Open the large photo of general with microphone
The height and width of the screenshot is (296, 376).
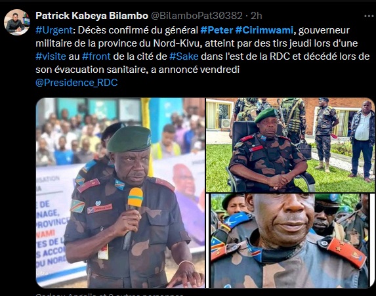(120, 192)
